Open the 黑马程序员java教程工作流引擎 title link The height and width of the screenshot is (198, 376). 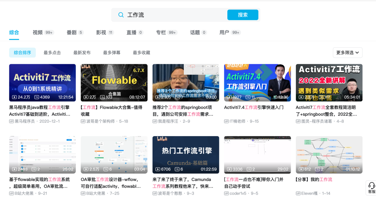(x=40, y=111)
